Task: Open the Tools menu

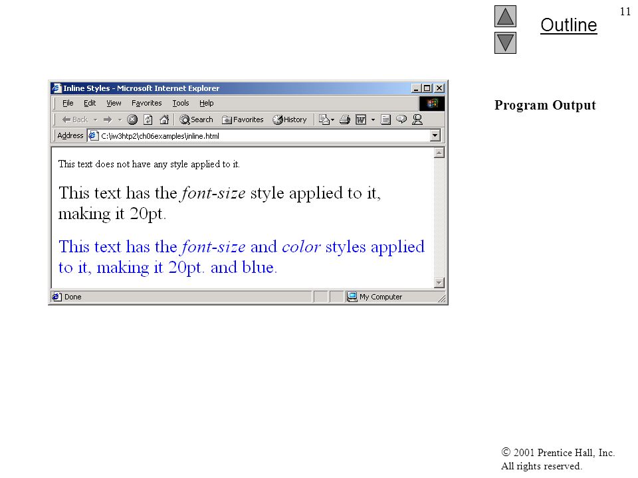Action: tap(181, 104)
